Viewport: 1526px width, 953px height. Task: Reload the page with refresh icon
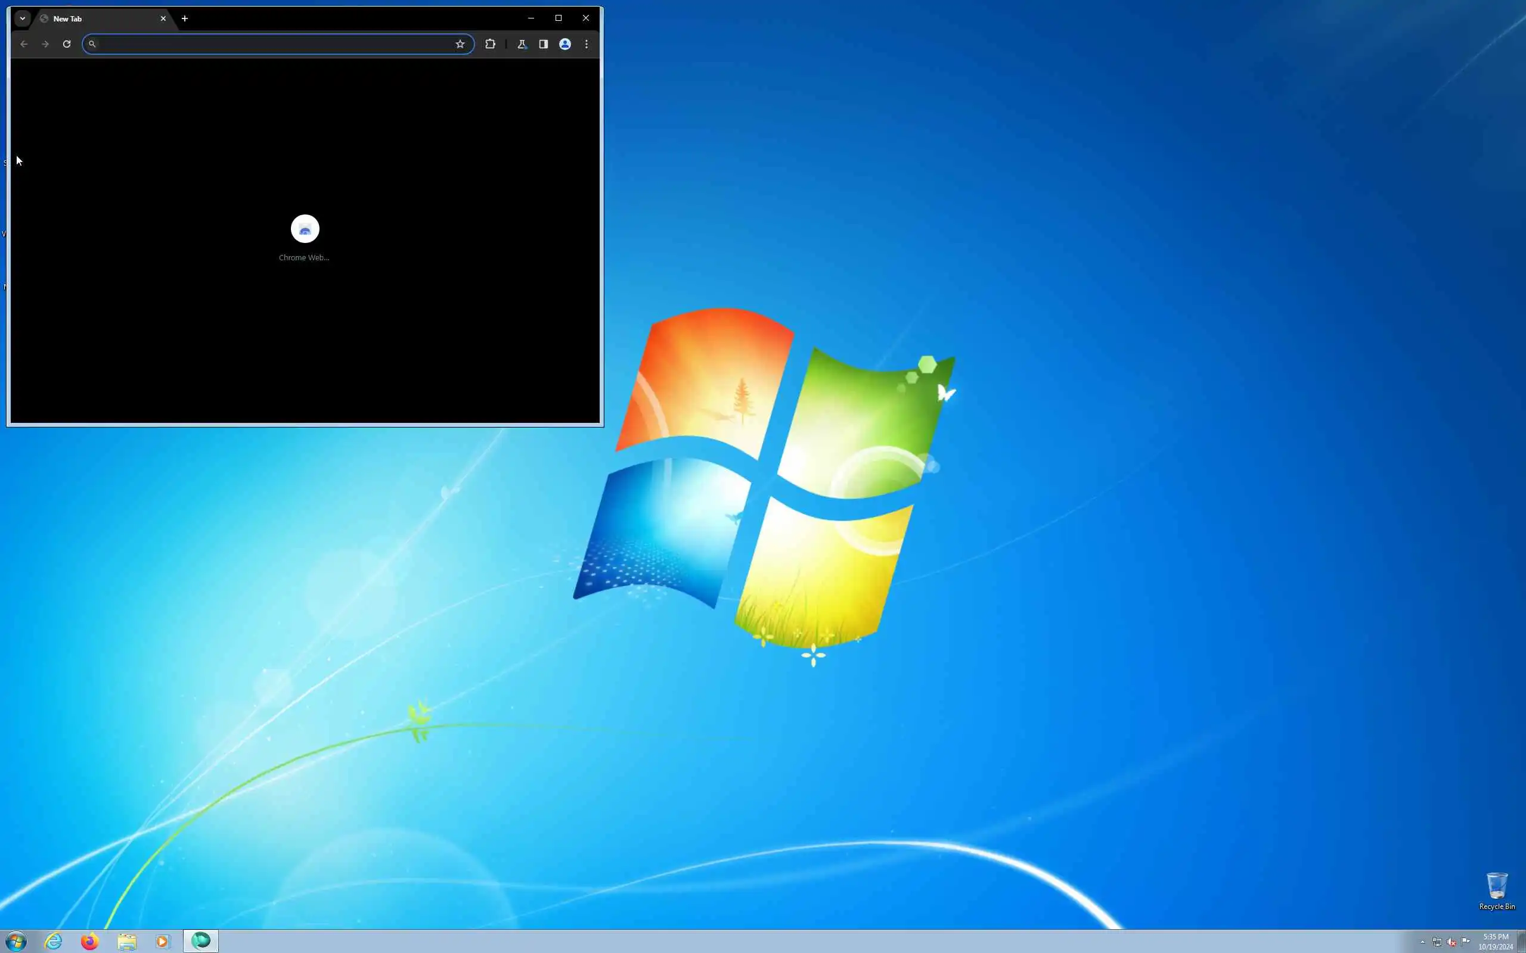click(66, 44)
